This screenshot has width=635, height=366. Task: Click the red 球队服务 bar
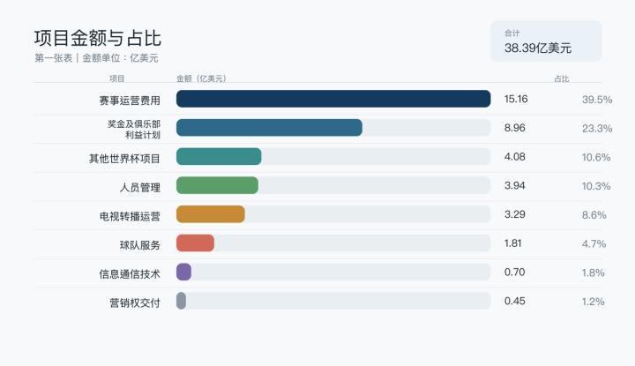[195, 243]
